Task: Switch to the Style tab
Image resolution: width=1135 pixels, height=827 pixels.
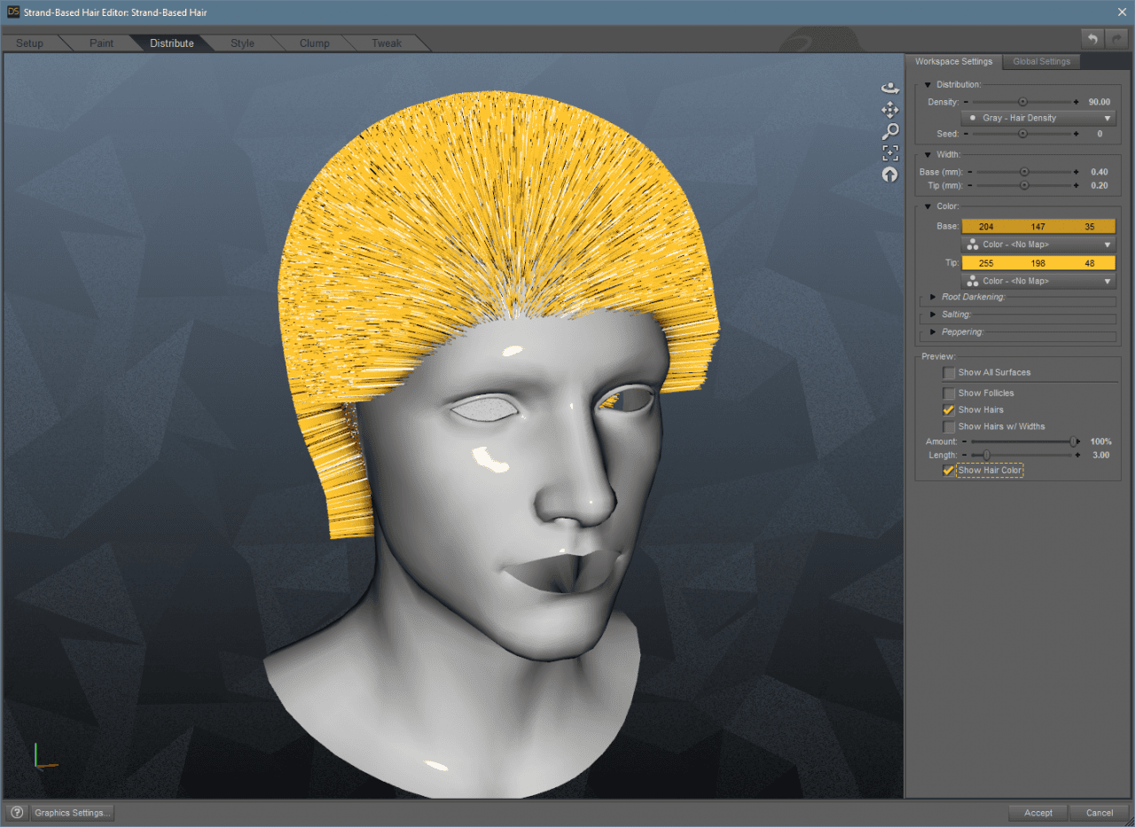Action: 242,43
